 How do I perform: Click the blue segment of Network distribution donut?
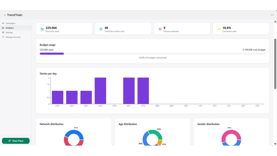point(74,132)
